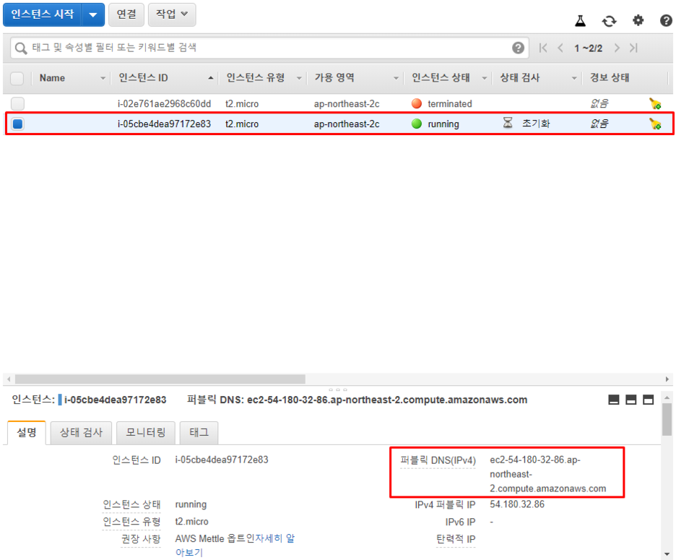Viewport: 676px width, 560px height.
Task: Uncheck the i-05cbe4dea97172e83 instance row
Action: tap(17, 124)
